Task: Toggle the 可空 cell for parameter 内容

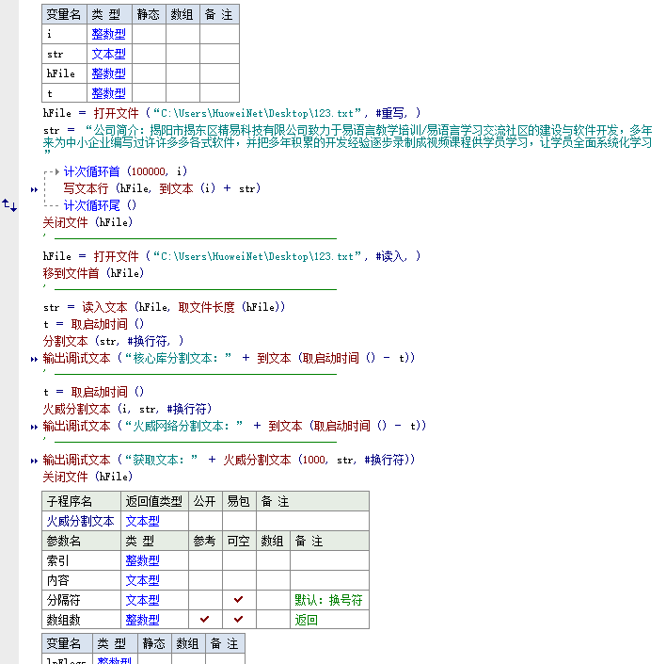Action: coord(240,580)
